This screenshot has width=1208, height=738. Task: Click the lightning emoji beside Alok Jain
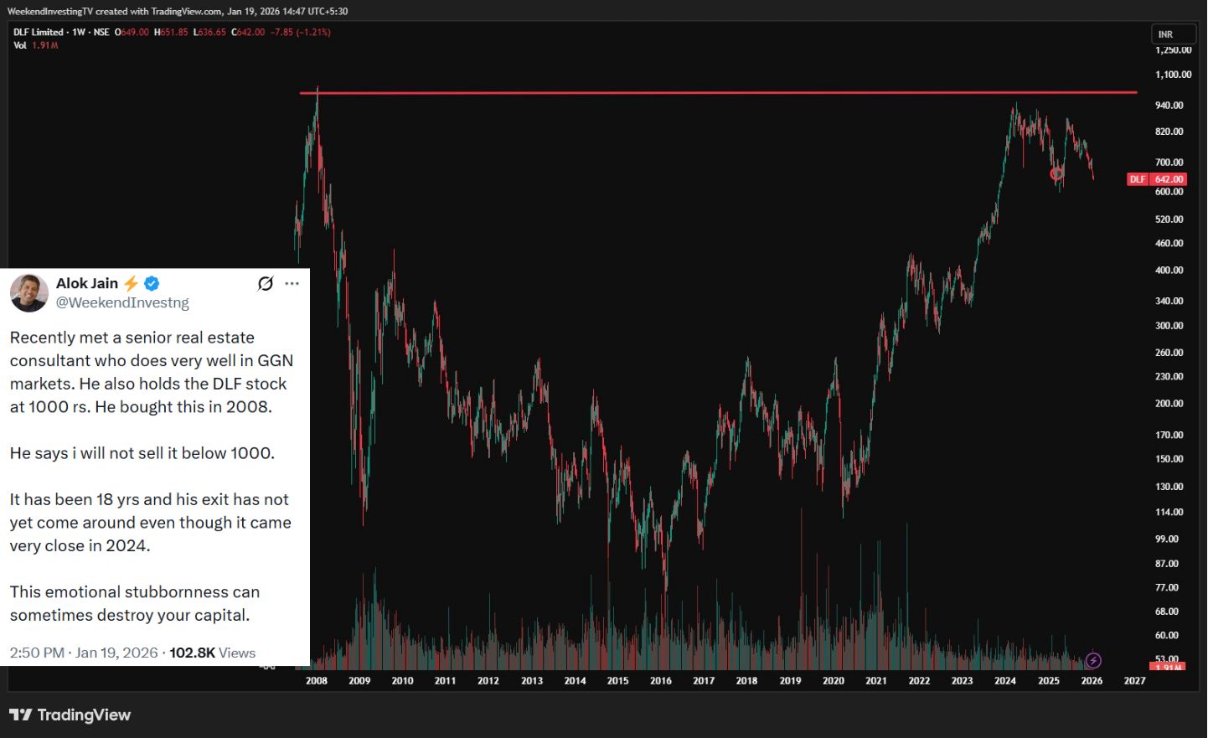tap(131, 283)
